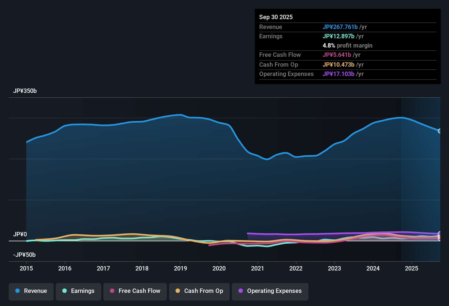The height and width of the screenshot is (306, 449).
Task: Click the 4.8% profit margin text
Action: pos(348,46)
